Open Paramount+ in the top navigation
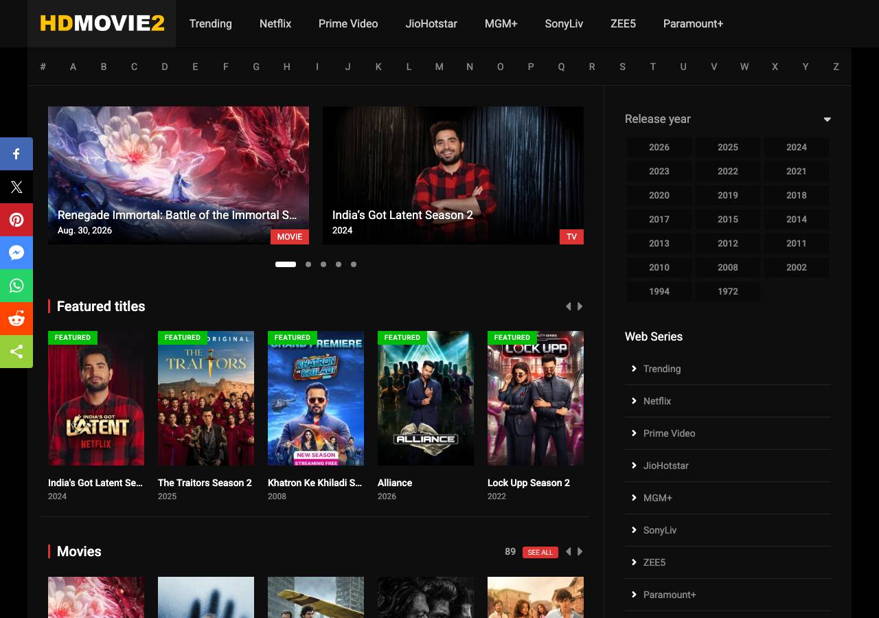The image size is (879, 618). (694, 23)
